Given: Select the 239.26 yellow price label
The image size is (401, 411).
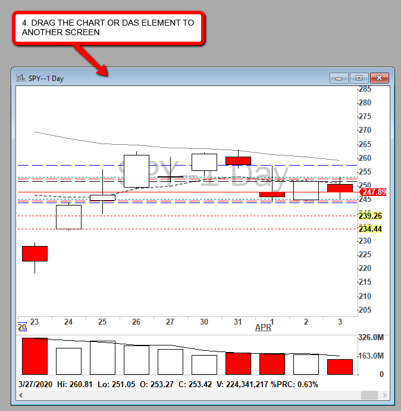Looking at the screenshot, I should click(369, 216).
